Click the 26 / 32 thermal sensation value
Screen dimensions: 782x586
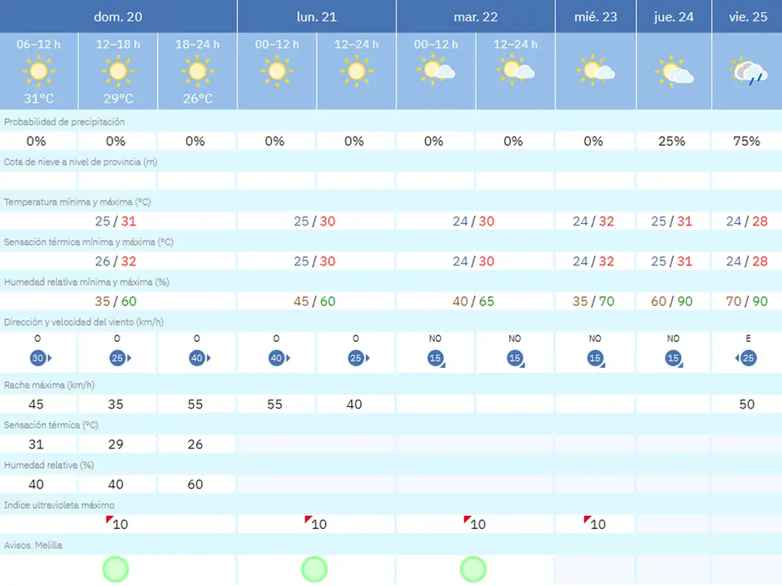tap(116, 261)
